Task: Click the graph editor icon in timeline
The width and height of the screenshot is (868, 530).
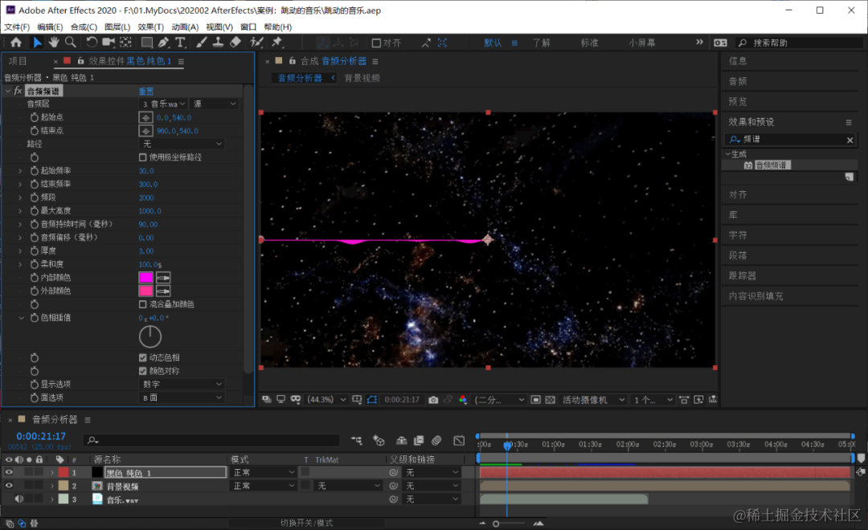Action: (x=459, y=440)
